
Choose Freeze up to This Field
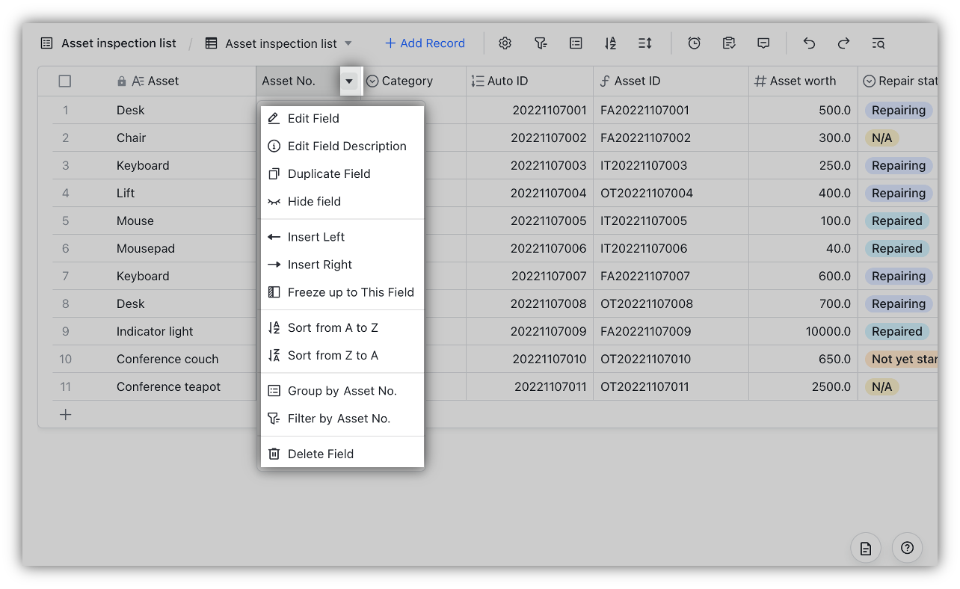[x=351, y=292]
